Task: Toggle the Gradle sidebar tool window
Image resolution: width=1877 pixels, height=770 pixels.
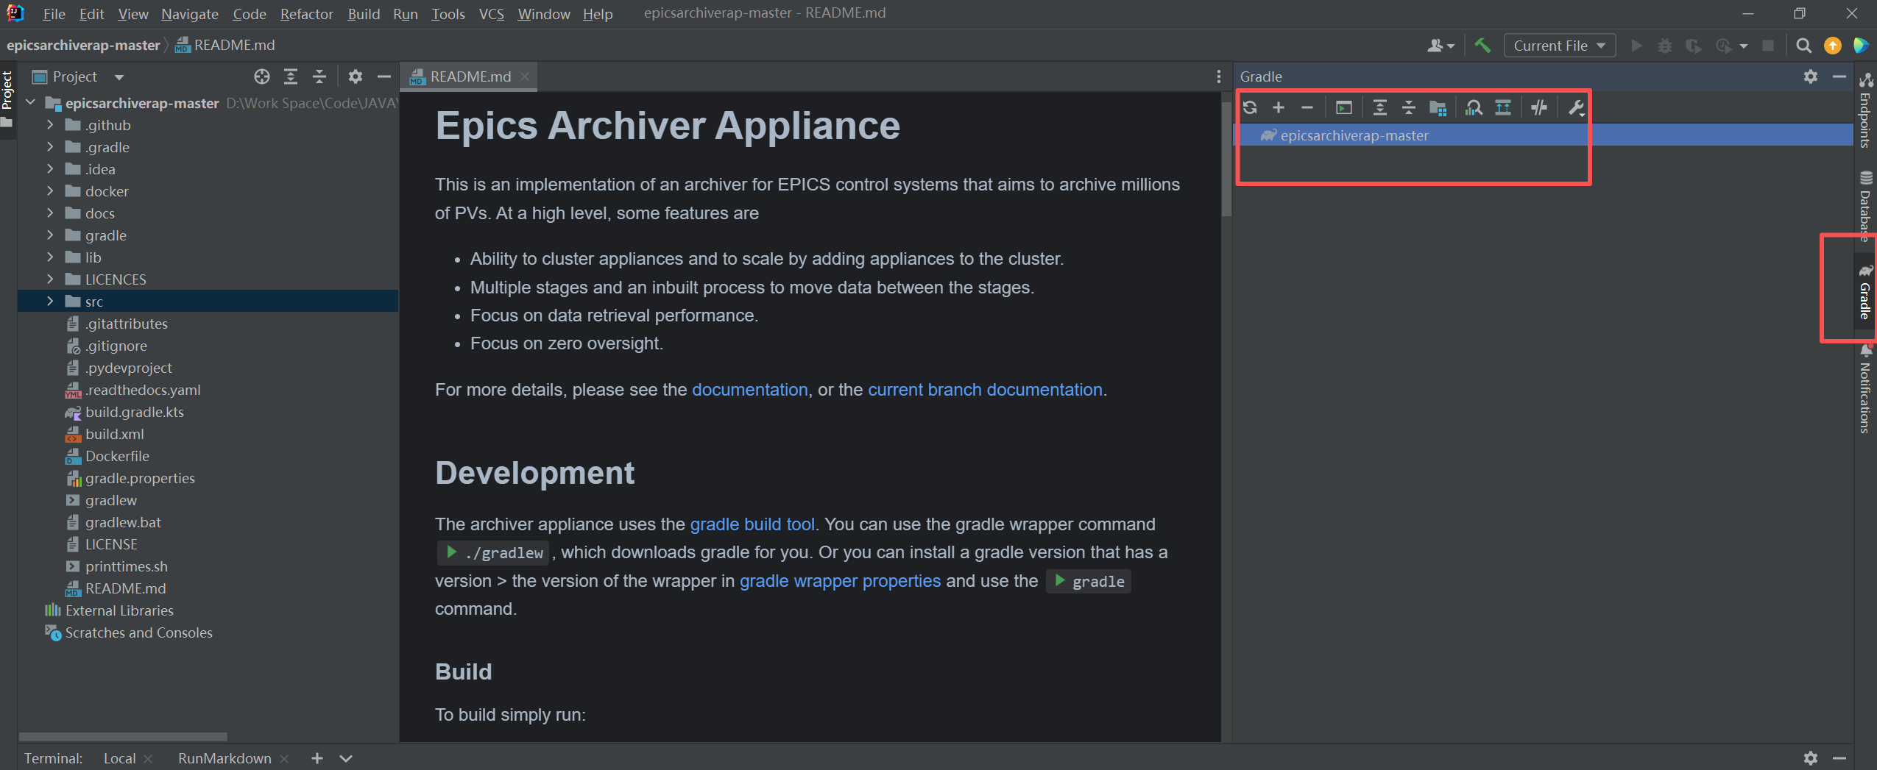Action: click(x=1864, y=292)
